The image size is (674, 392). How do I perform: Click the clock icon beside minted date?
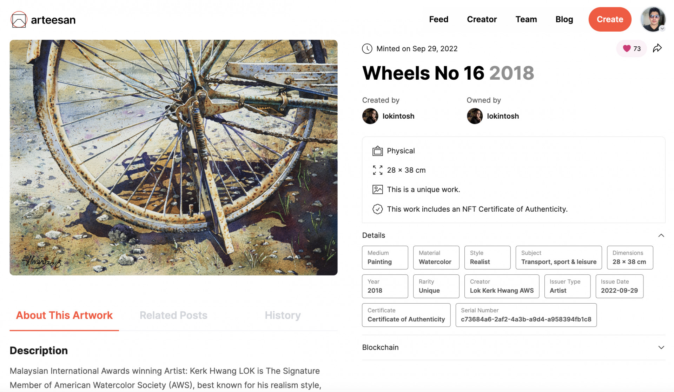click(367, 48)
